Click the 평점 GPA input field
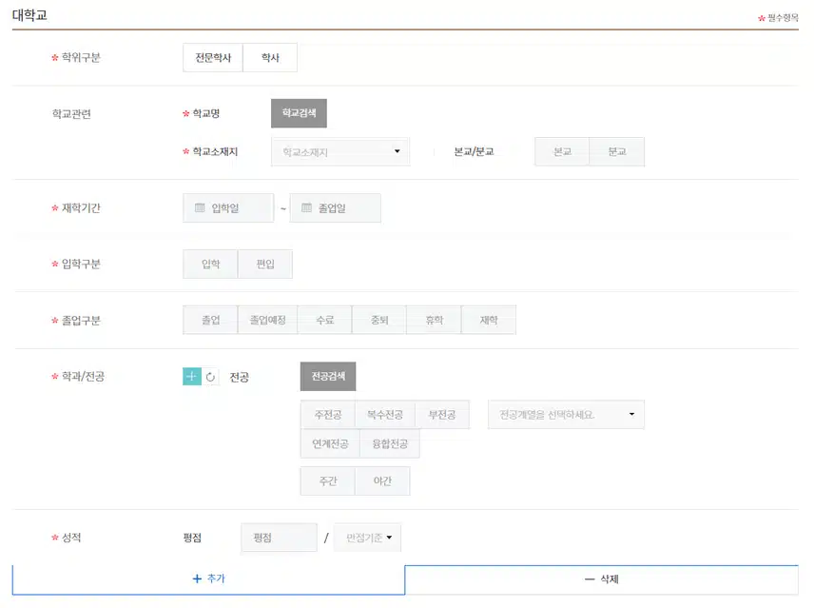The height and width of the screenshot is (608, 814). coord(280,538)
